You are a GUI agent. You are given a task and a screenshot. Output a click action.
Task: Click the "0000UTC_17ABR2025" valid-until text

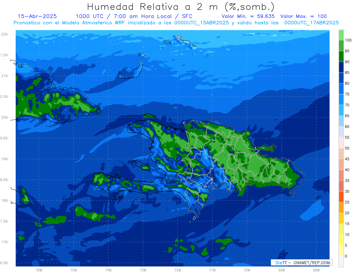[312, 22]
